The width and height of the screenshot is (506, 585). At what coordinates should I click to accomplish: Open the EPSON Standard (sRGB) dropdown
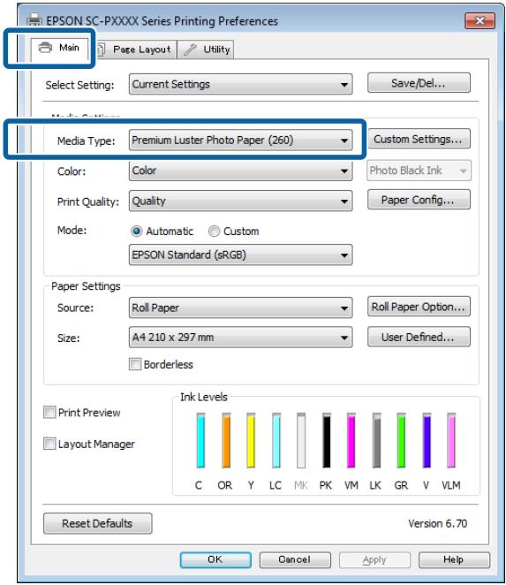[240, 255]
